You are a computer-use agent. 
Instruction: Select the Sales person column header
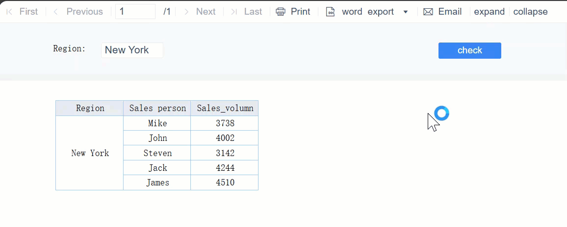coord(157,108)
